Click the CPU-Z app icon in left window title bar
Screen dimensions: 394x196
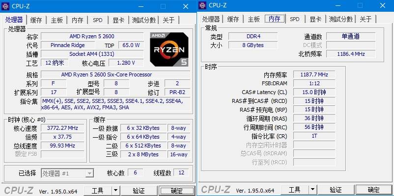click(x=5, y=6)
